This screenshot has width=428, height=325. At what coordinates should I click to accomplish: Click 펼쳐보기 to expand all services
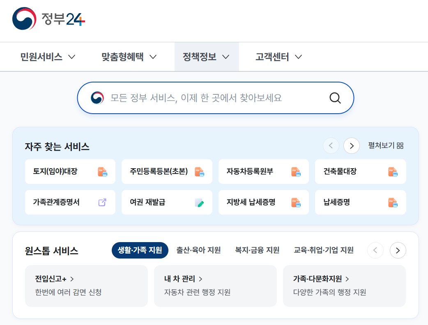tap(385, 146)
